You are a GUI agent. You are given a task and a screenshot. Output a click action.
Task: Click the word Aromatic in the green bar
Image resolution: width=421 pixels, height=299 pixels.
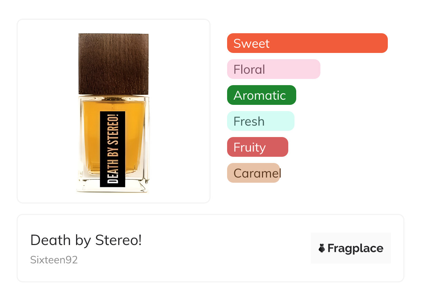click(260, 95)
